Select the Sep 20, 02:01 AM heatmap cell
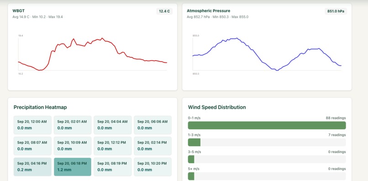 pos(73,125)
